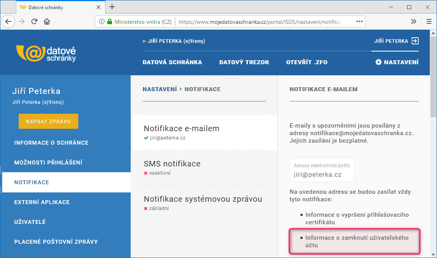Open UŽIVATELÉ in sidebar
Screen dimensions: 437x258
tap(30, 222)
